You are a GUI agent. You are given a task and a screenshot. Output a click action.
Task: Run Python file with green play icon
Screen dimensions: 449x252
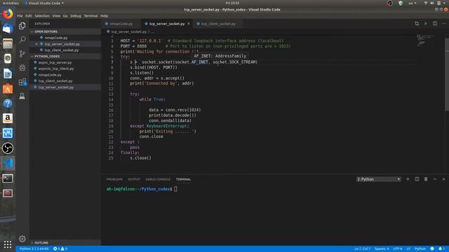(426, 24)
